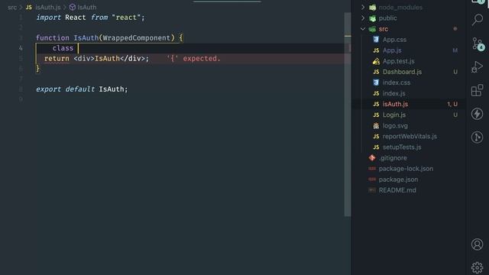Open the Search view in activity bar
Image resolution: width=489 pixels, height=275 pixels.
(477, 20)
